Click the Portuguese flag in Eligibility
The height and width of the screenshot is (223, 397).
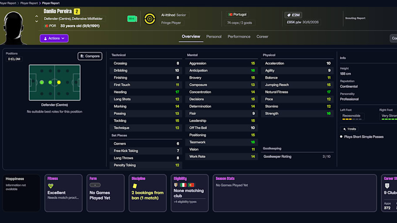pos(191,185)
